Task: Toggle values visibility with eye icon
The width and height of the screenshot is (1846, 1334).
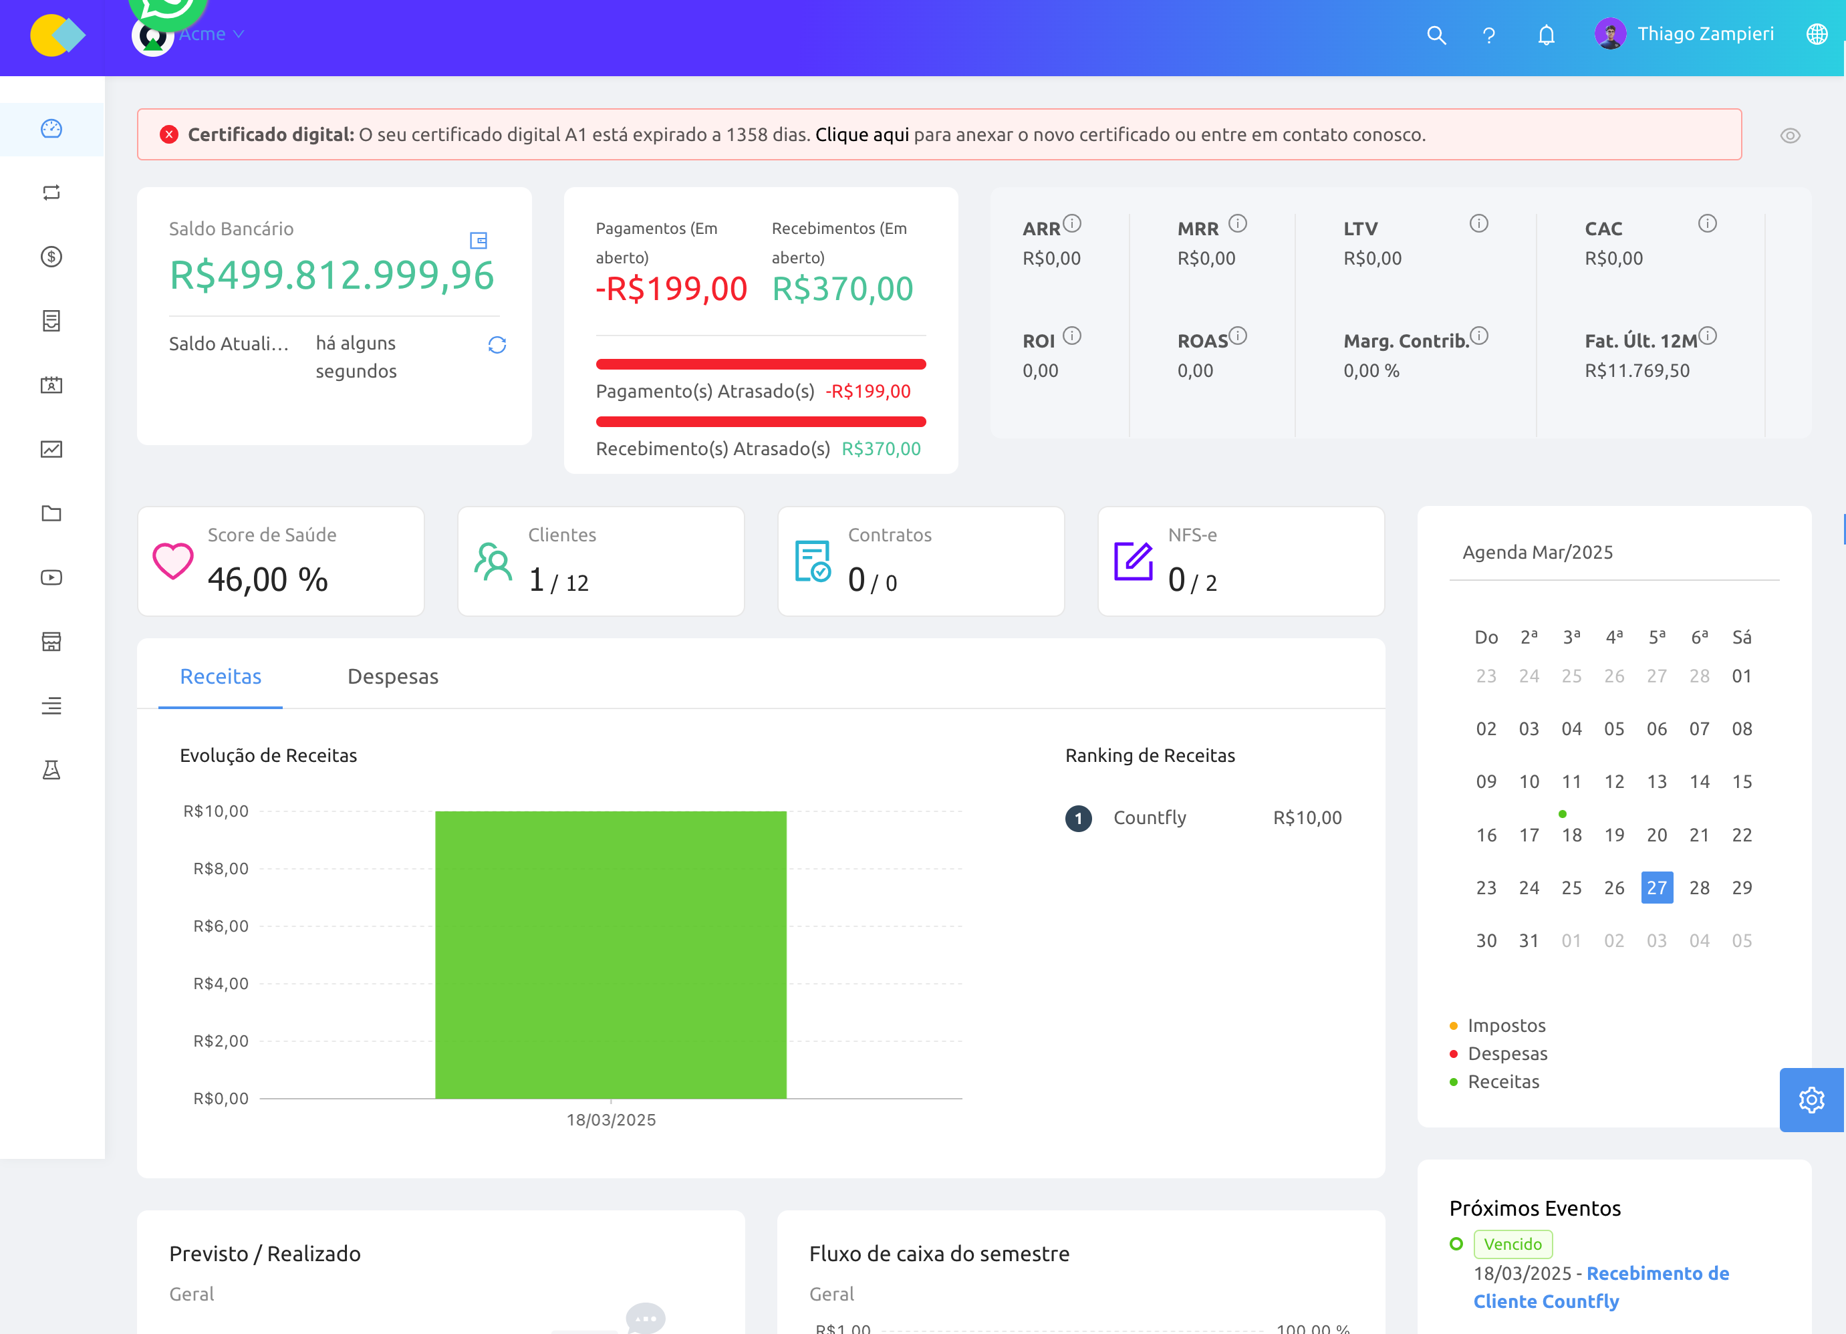Action: (x=1790, y=136)
